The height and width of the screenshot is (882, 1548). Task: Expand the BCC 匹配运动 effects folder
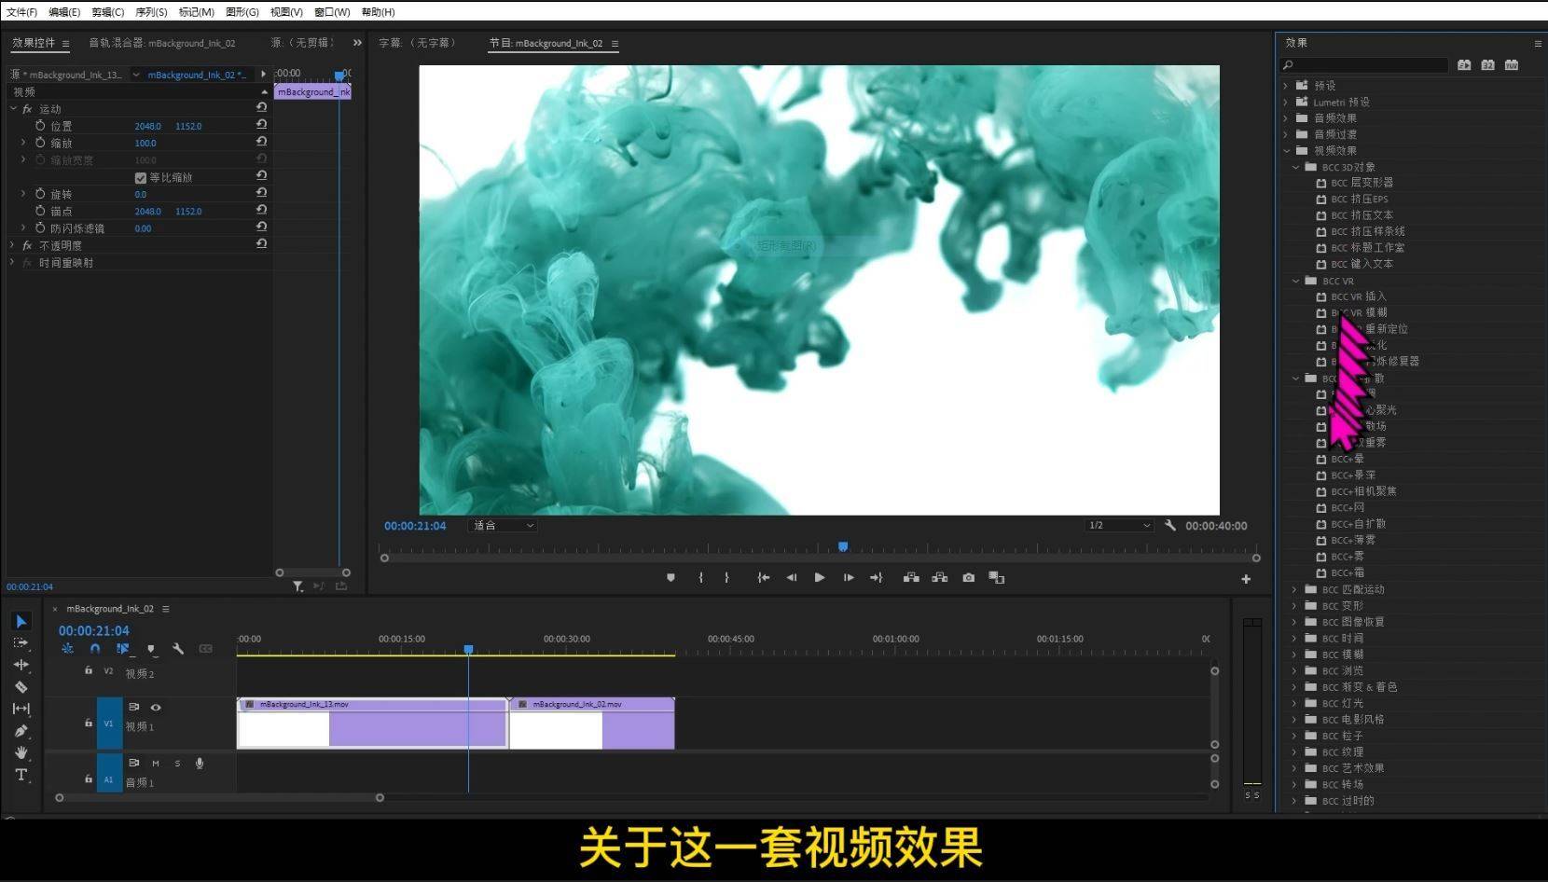click(1294, 590)
